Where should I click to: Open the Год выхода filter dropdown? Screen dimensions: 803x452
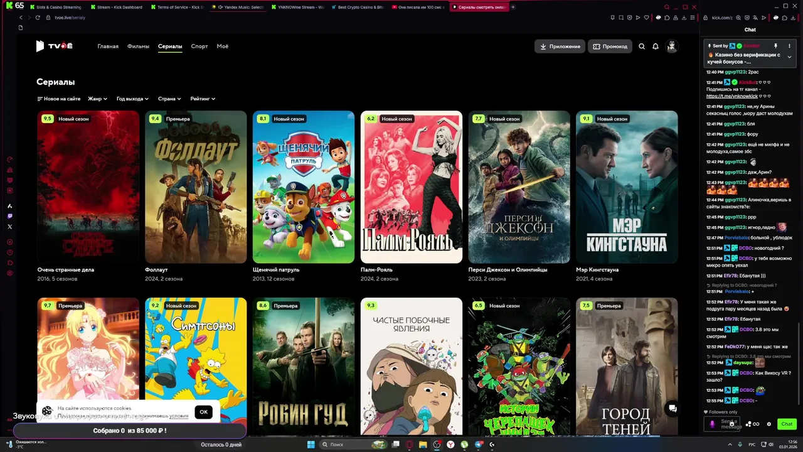[133, 99]
